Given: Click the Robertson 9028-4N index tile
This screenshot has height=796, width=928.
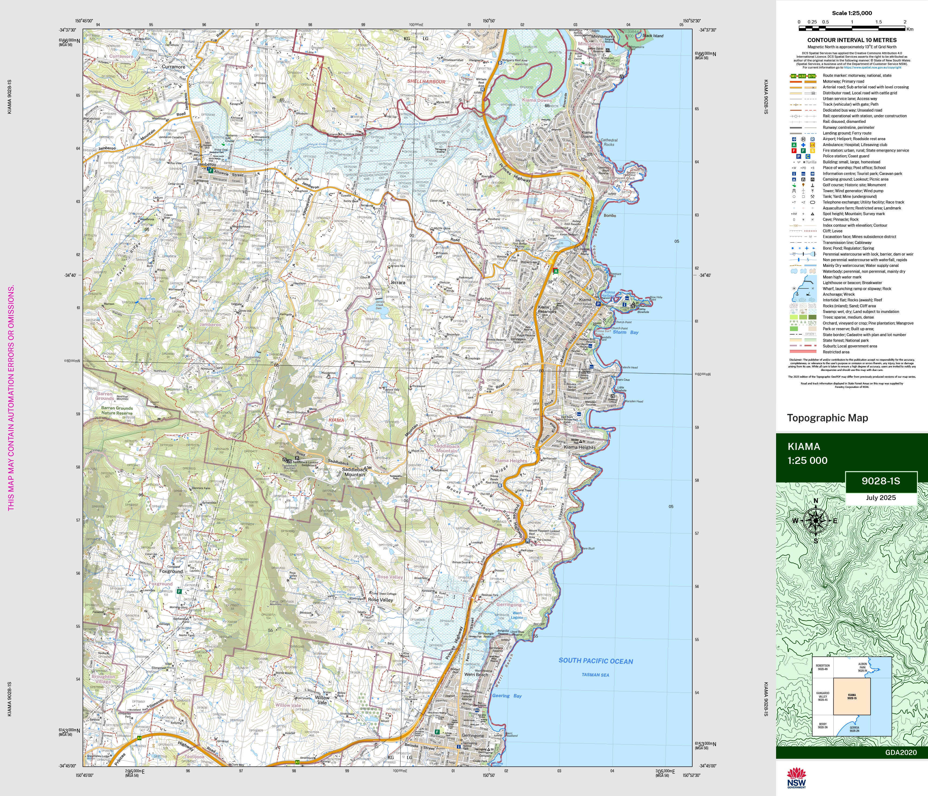Looking at the screenshot, I should pos(823,667).
